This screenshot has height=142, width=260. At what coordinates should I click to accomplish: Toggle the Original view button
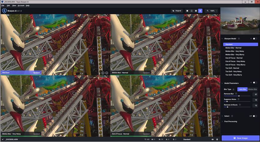[177, 11]
